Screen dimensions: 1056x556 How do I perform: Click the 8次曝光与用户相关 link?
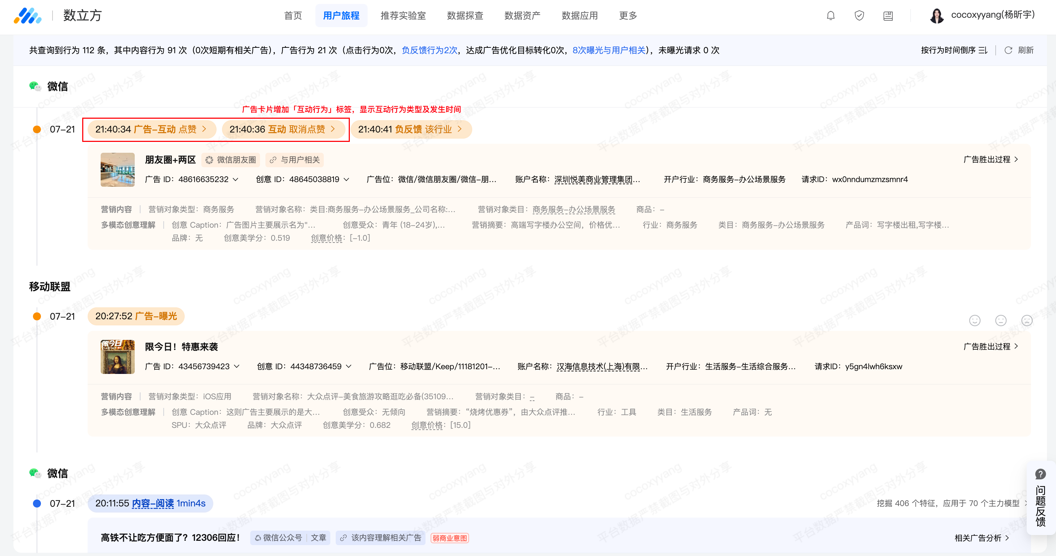(x=609, y=50)
